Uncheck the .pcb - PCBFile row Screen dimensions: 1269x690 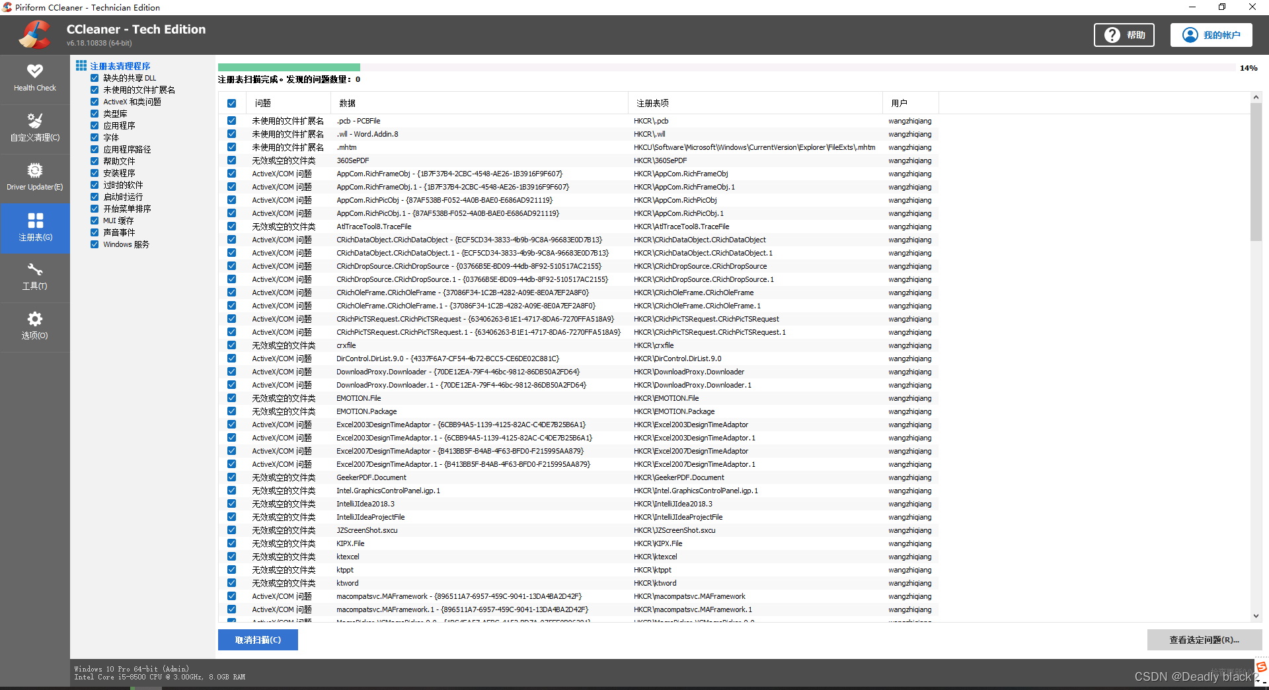[x=231, y=121]
